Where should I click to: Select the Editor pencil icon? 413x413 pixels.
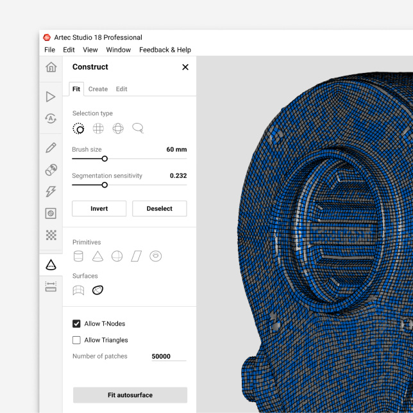51,148
